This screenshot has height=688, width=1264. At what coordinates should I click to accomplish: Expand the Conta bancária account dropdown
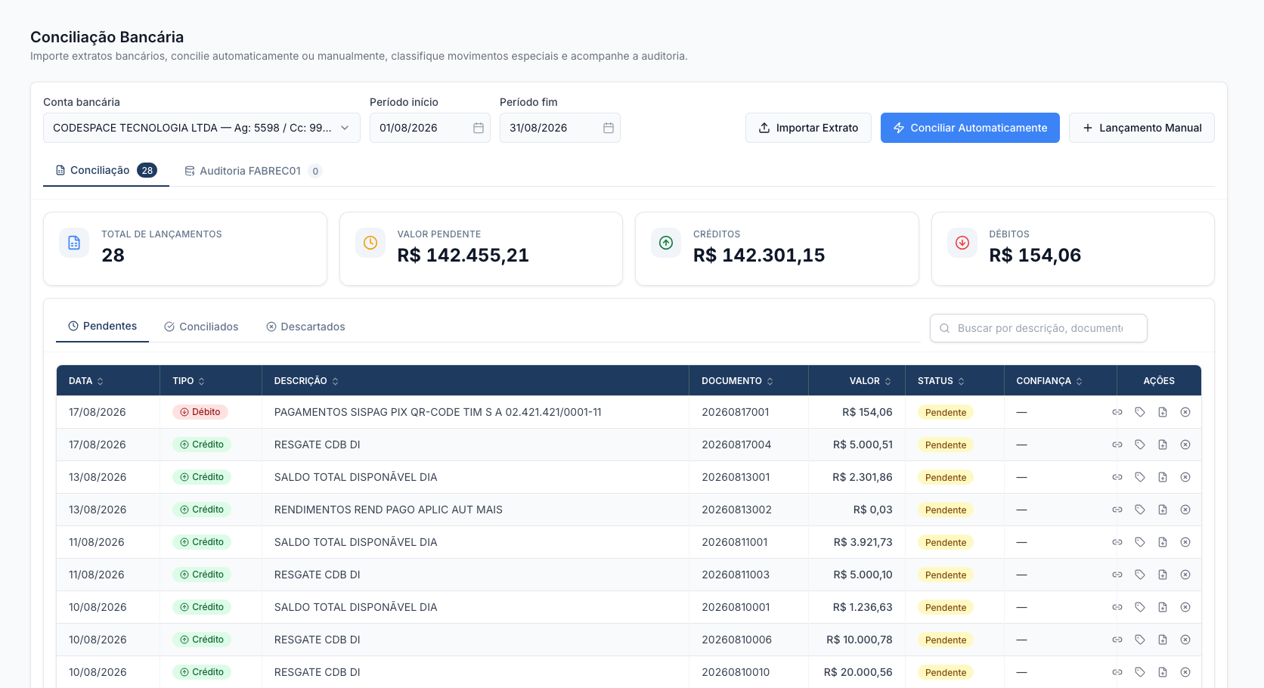pos(202,128)
